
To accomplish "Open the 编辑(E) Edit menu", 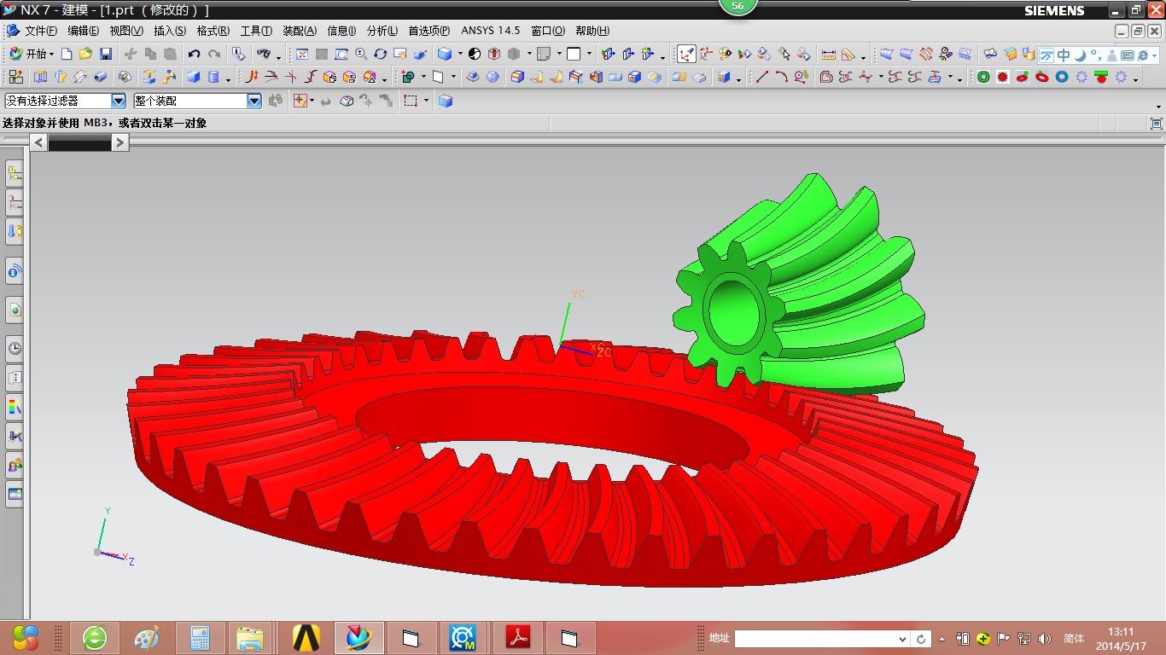I will [x=84, y=31].
